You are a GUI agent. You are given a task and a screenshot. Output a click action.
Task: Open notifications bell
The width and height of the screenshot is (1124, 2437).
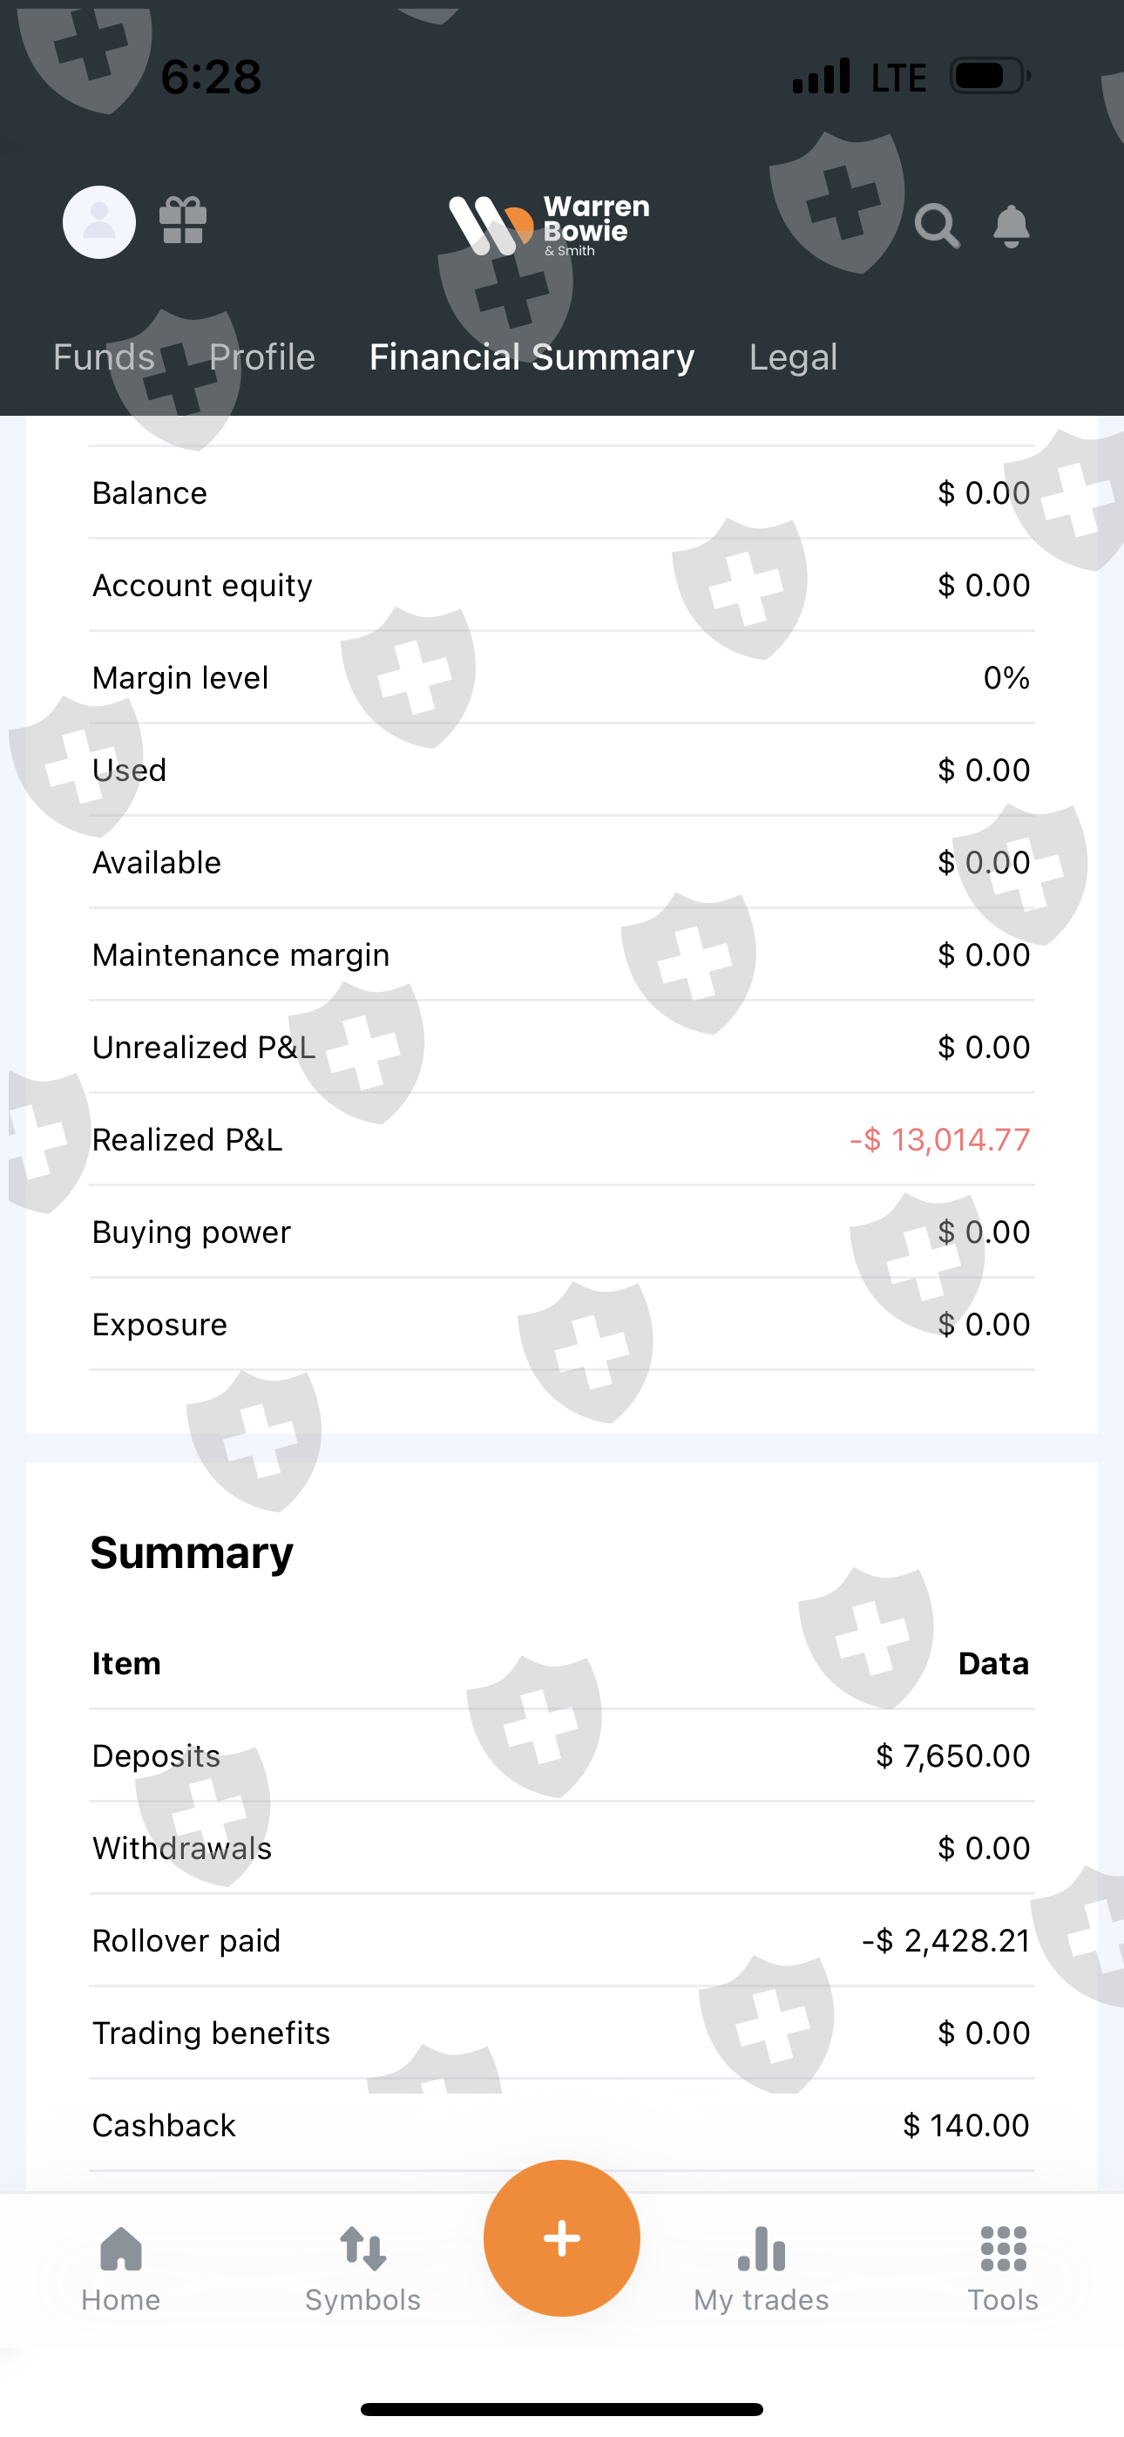(x=1011, y=226)
